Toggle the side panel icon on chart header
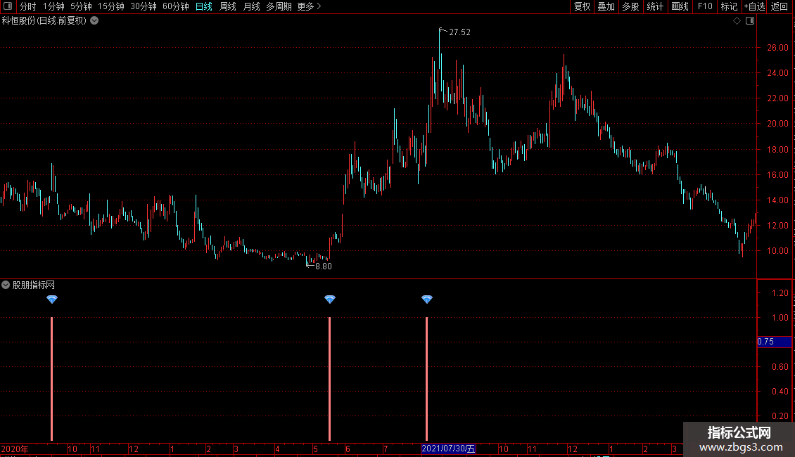Screen dimensions: 795x457 (750, 21)
